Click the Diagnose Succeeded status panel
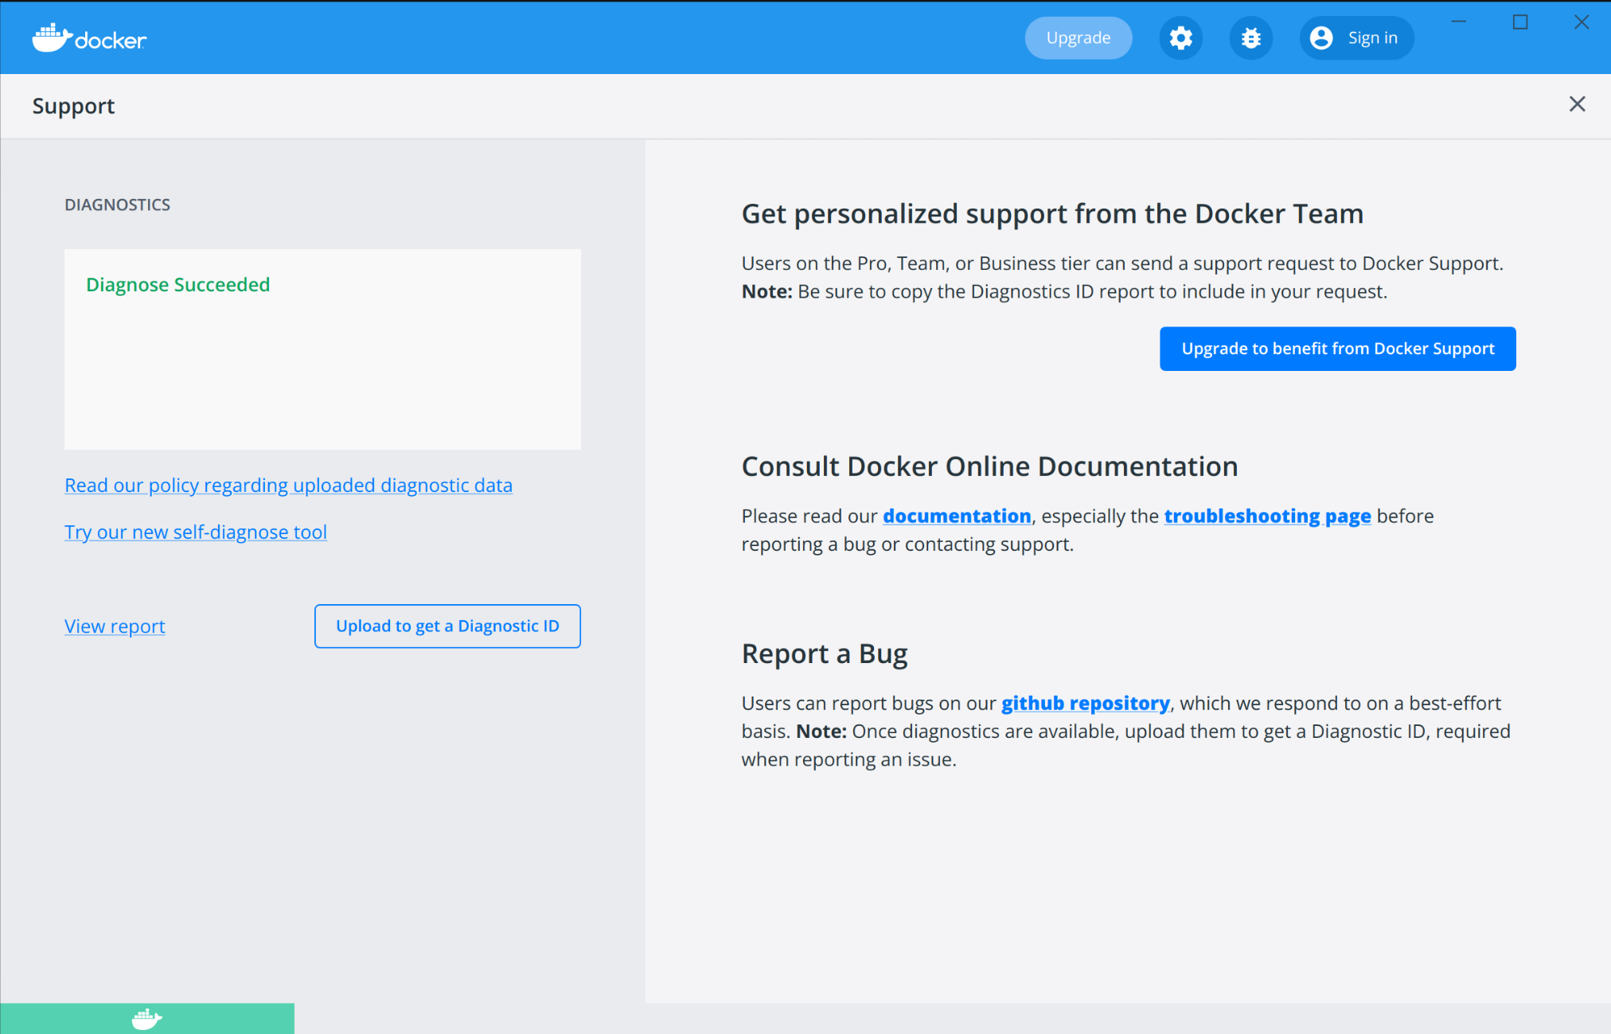Image resolution: width=1611 pixels, height=1034 pixels. tap(322, 349)
